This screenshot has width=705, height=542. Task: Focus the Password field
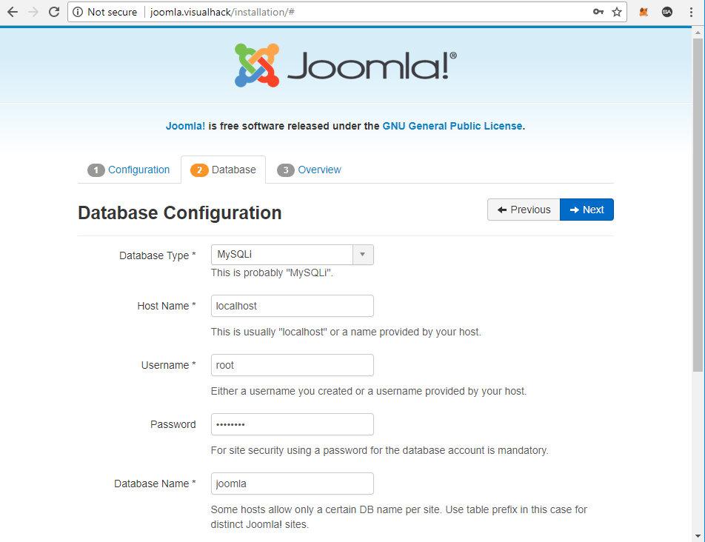(x=293, y=425)
